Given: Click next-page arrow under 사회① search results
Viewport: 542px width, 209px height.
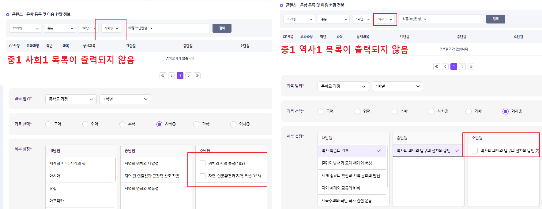Looking at the screenshot, I should [x=189, y=76].
